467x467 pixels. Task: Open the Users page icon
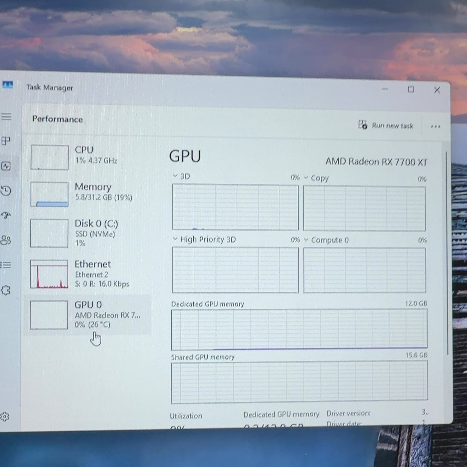[6, 240]
